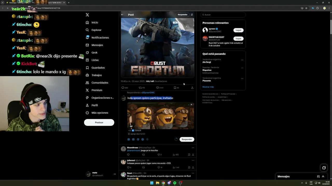
Task: Bookmark the main post
Action: (175, 88)
